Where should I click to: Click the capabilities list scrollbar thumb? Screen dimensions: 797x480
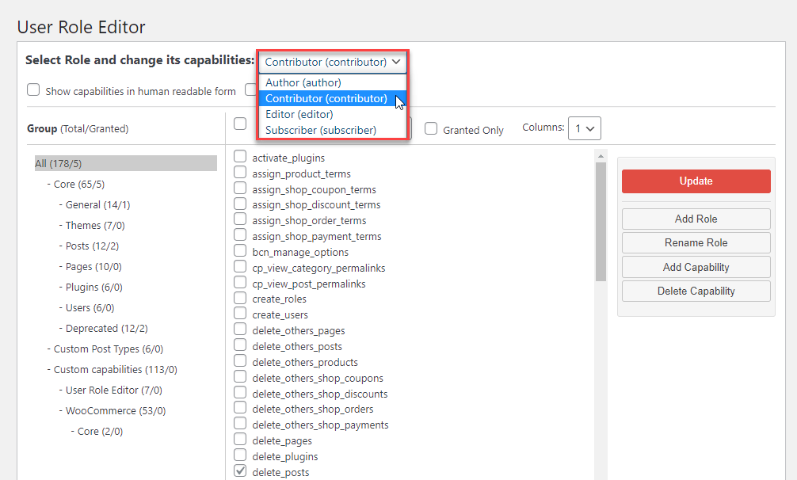601,222
